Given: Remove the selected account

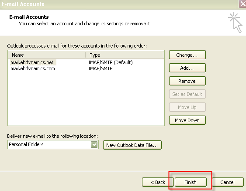Looking at the screenshot, I should coord(187,81).
